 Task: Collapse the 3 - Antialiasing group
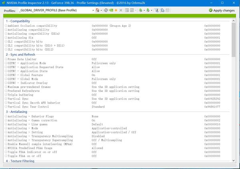16,112
